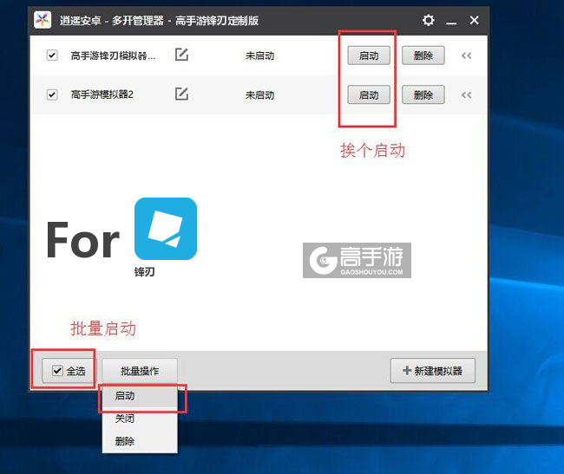
Task: Select the 高手游模拟器2 name text
Action: [102, 94]
